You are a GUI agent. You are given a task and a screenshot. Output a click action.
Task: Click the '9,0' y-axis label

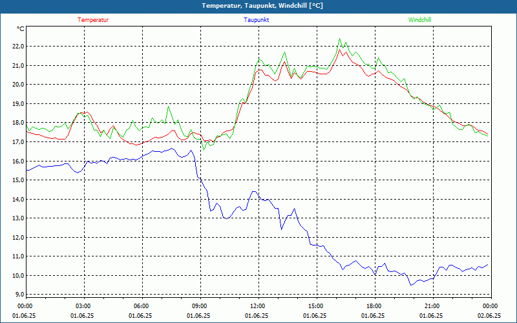(x=19, y=295)
